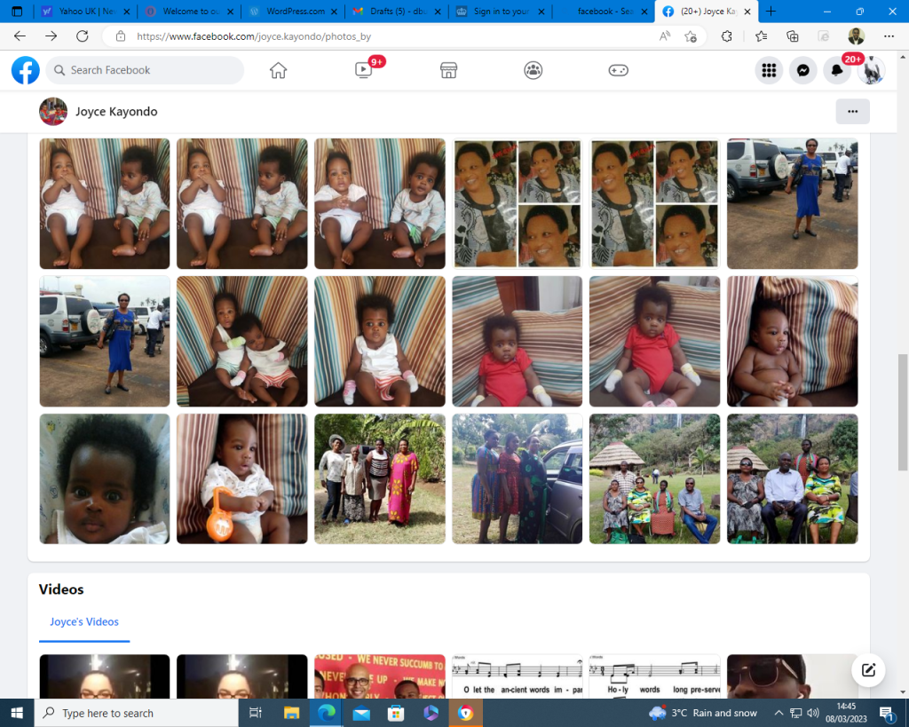Click the new message compose icon
Screen dimensions: 909x727
pos(868,670)
